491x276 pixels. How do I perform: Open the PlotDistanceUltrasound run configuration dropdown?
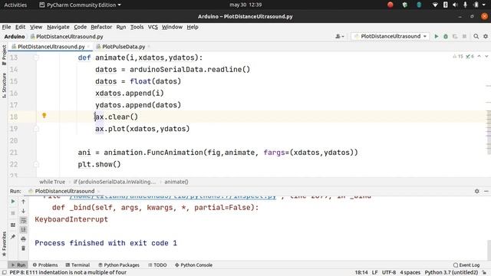(x=390, y=36)
